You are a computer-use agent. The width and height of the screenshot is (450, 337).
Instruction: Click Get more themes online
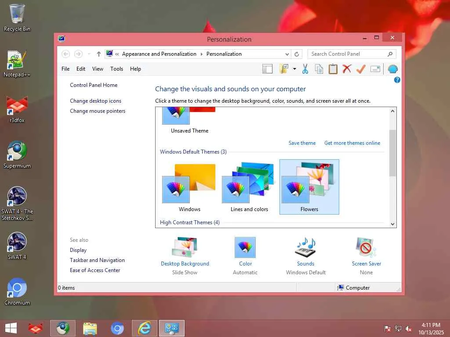pyautogui.click(x=352, y=143)
